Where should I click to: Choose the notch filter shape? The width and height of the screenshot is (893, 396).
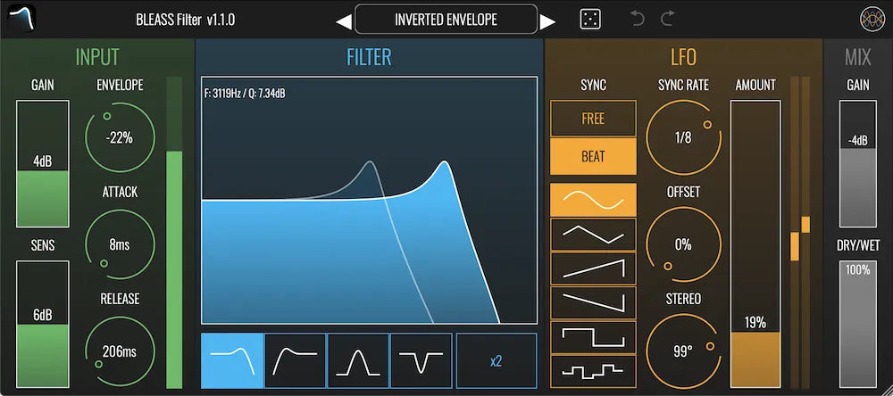click(420, 360)
